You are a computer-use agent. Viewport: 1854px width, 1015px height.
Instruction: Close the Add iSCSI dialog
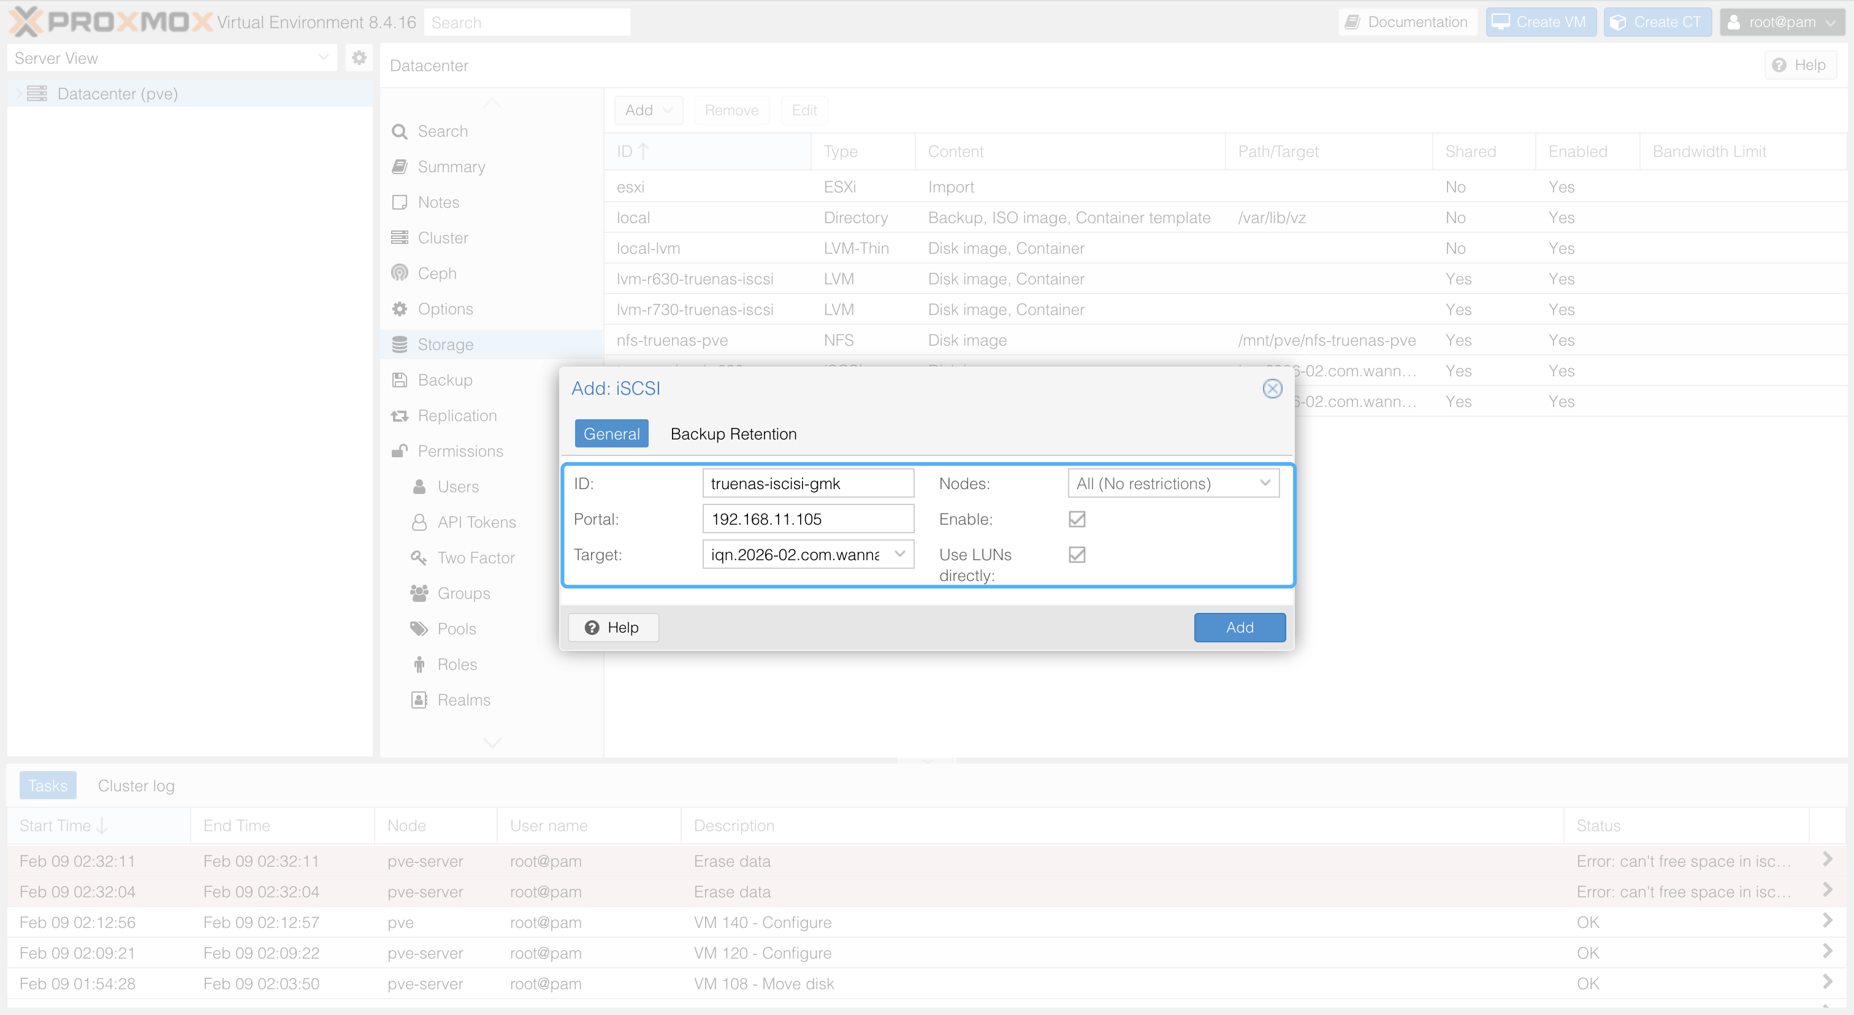tap(1272, 389)
